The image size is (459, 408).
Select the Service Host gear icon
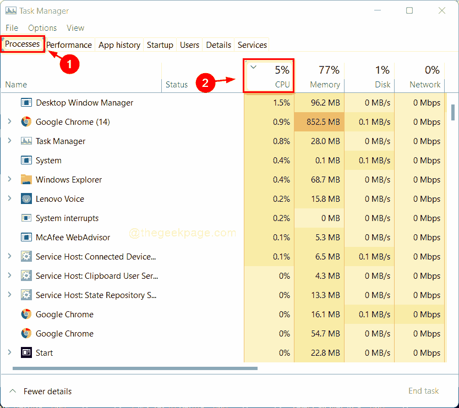pos(26,256)
